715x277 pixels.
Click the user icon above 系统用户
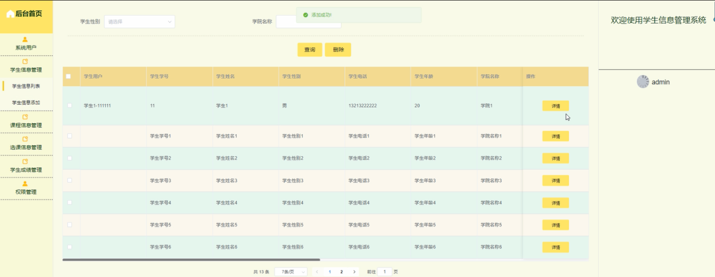point(26,40)
